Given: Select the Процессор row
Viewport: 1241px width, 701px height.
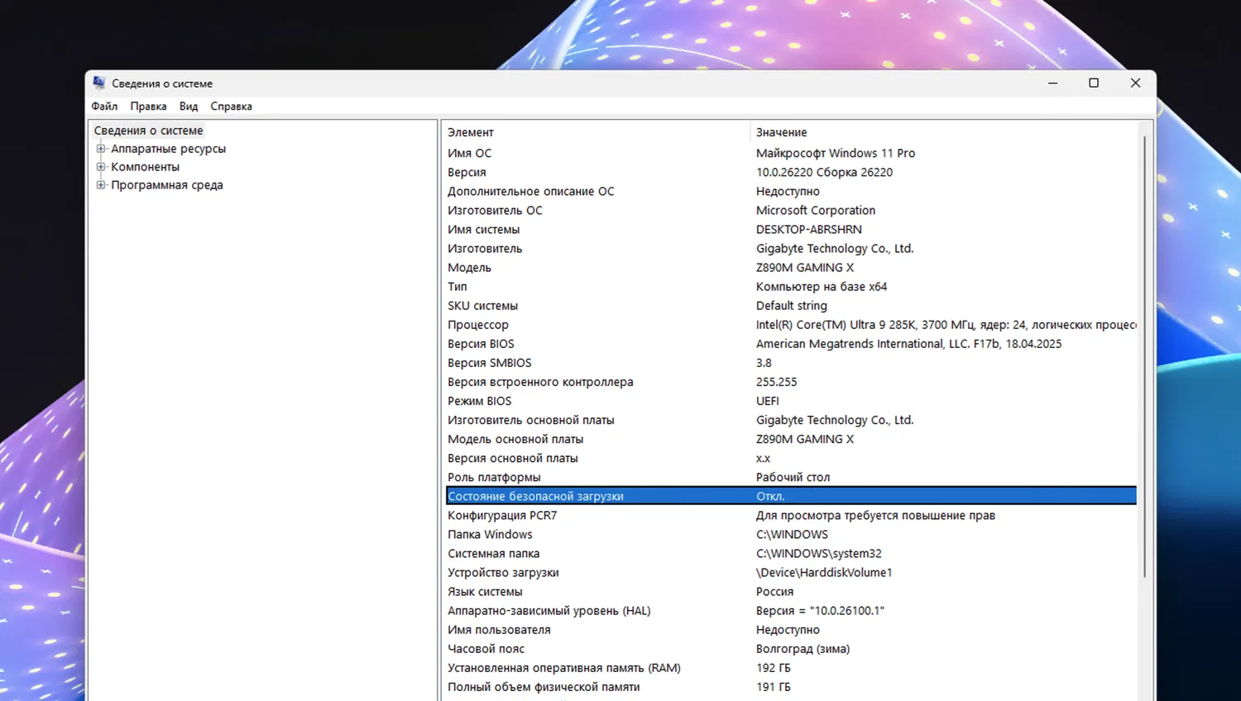Looking at the screenshot, I should pos(791,324).
